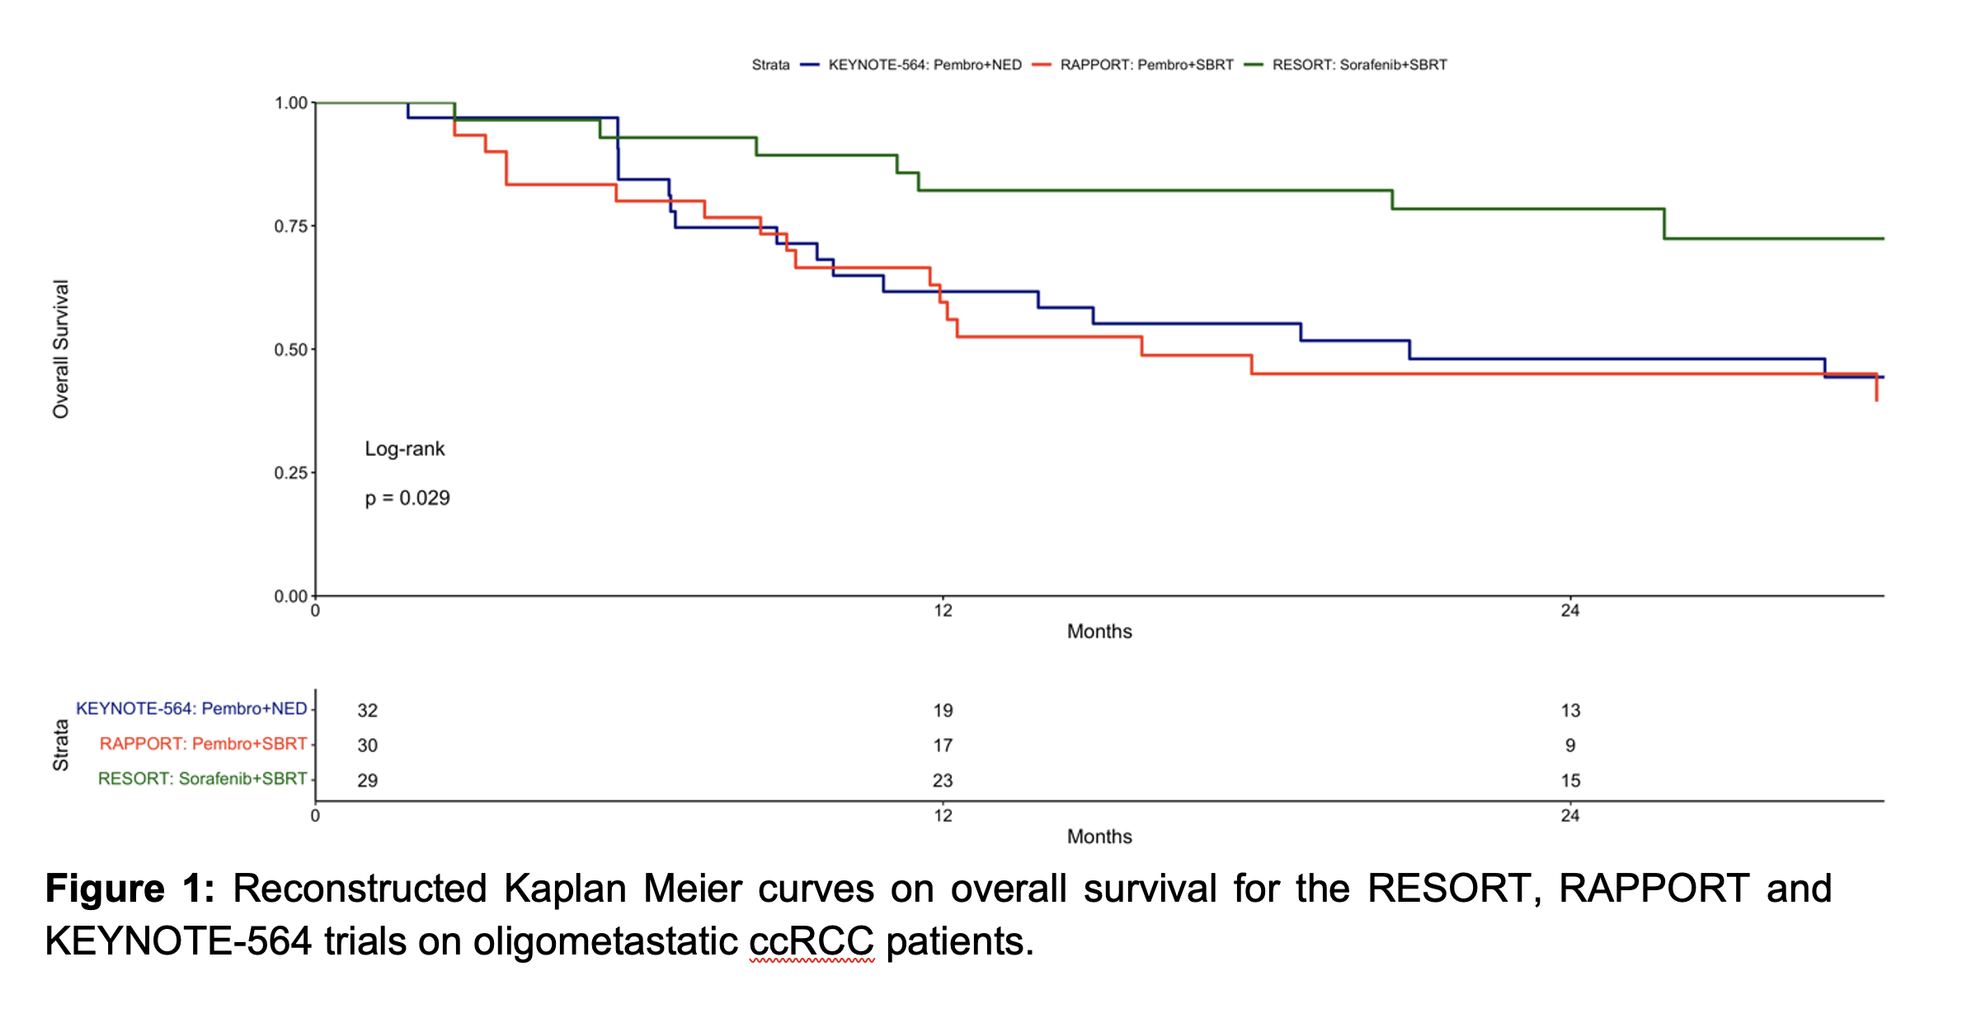Click the 'p = 0.029' value

point(407,499)
